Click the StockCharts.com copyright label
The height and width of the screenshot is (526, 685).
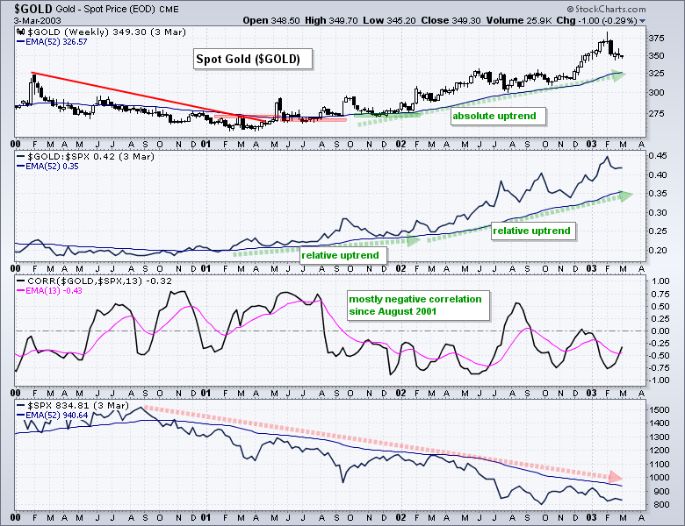pos(606,9)
